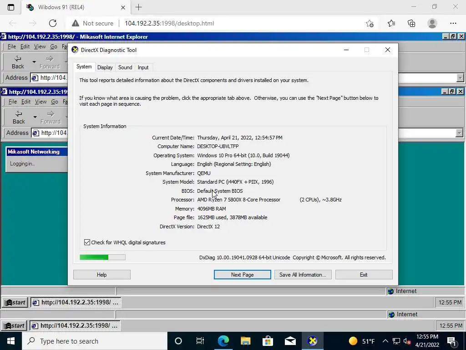Open File menu in second Internet Explorer window

[12, 102]
